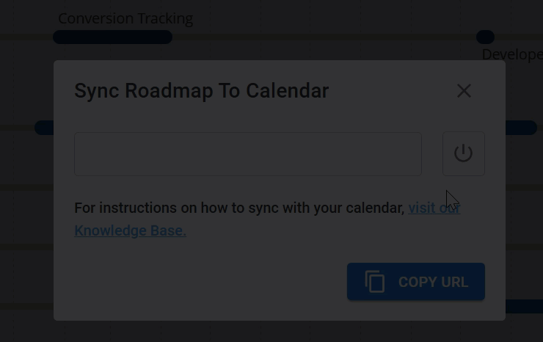Select the Conversion Tracking roadmap bar

(112, 37)
